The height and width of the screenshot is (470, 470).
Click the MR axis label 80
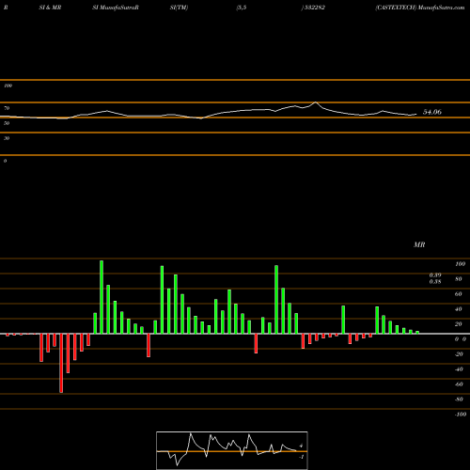point(459,279)
